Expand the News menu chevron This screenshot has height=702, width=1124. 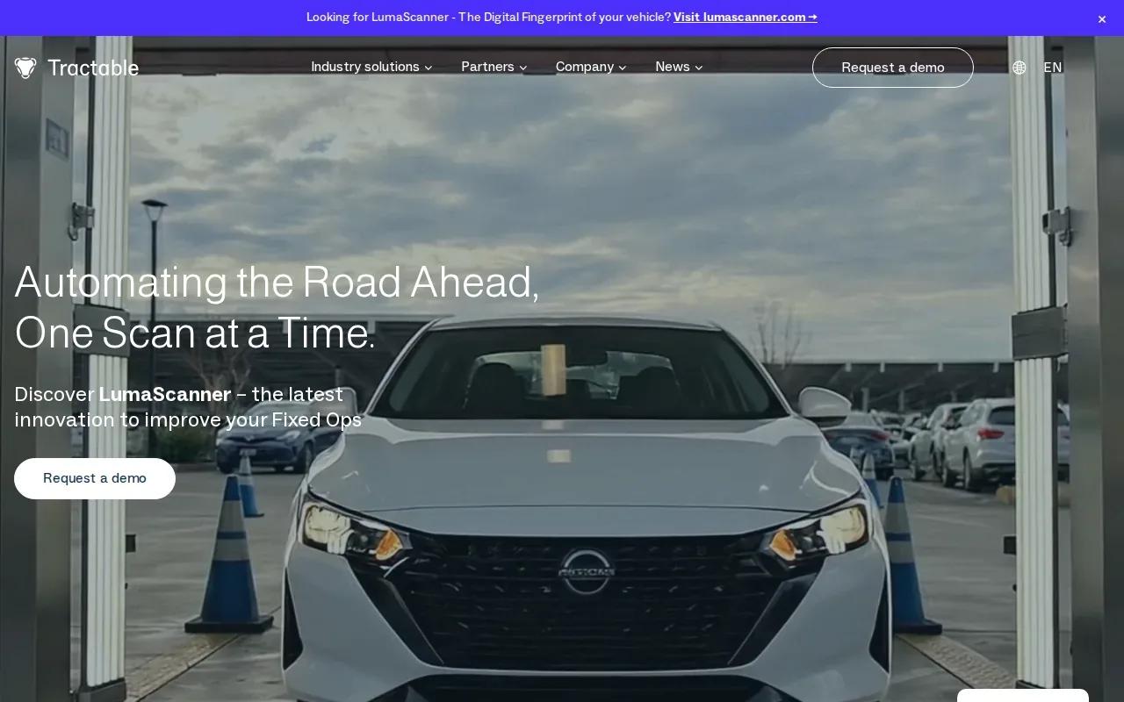click(699, 68)
